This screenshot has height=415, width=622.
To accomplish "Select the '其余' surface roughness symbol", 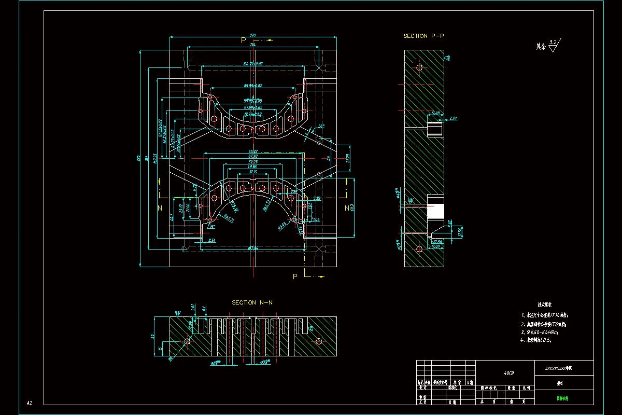I will click(548, 46).
